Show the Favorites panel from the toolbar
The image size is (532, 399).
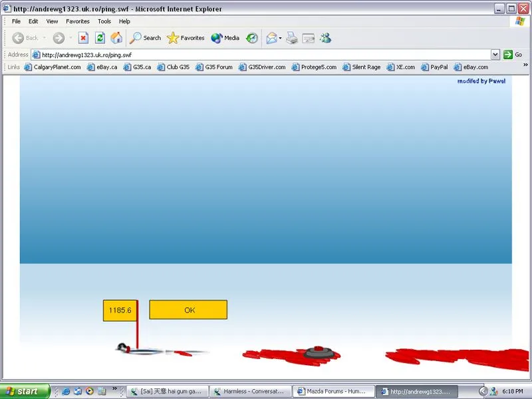click(186, 38)
